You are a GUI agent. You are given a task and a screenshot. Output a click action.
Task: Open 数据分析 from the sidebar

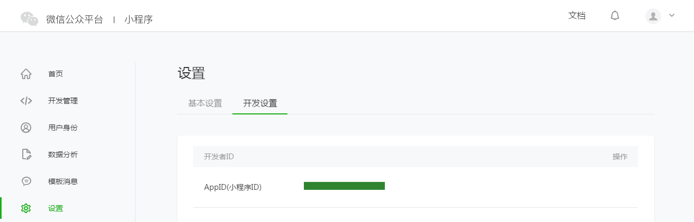63,155
